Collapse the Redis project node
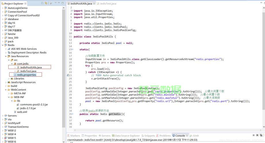 [3, 45]
